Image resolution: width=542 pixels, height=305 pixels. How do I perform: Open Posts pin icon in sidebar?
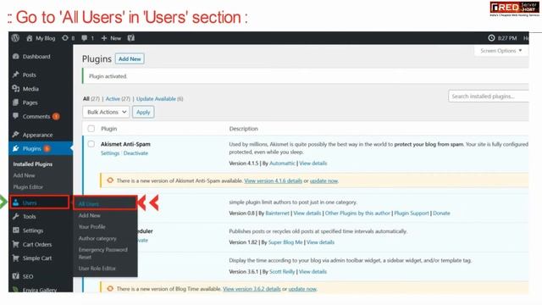[15, 75]
